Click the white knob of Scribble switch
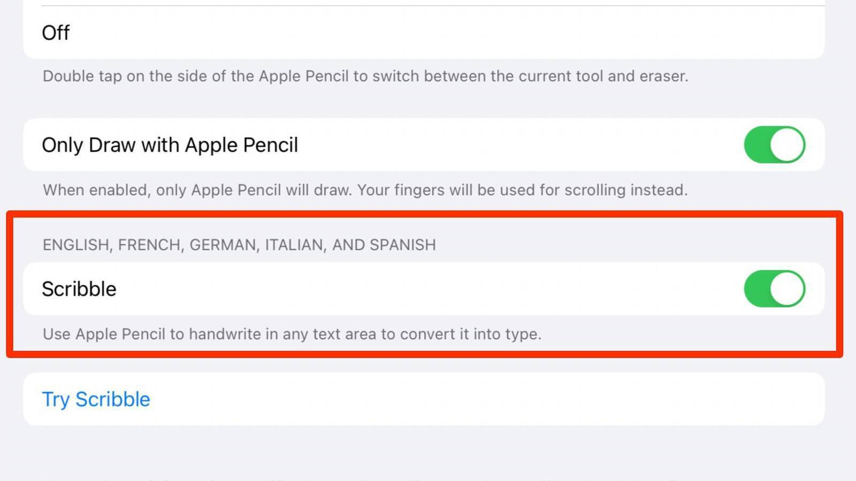This screenshot has height=481, width=856. click(788, 289)
